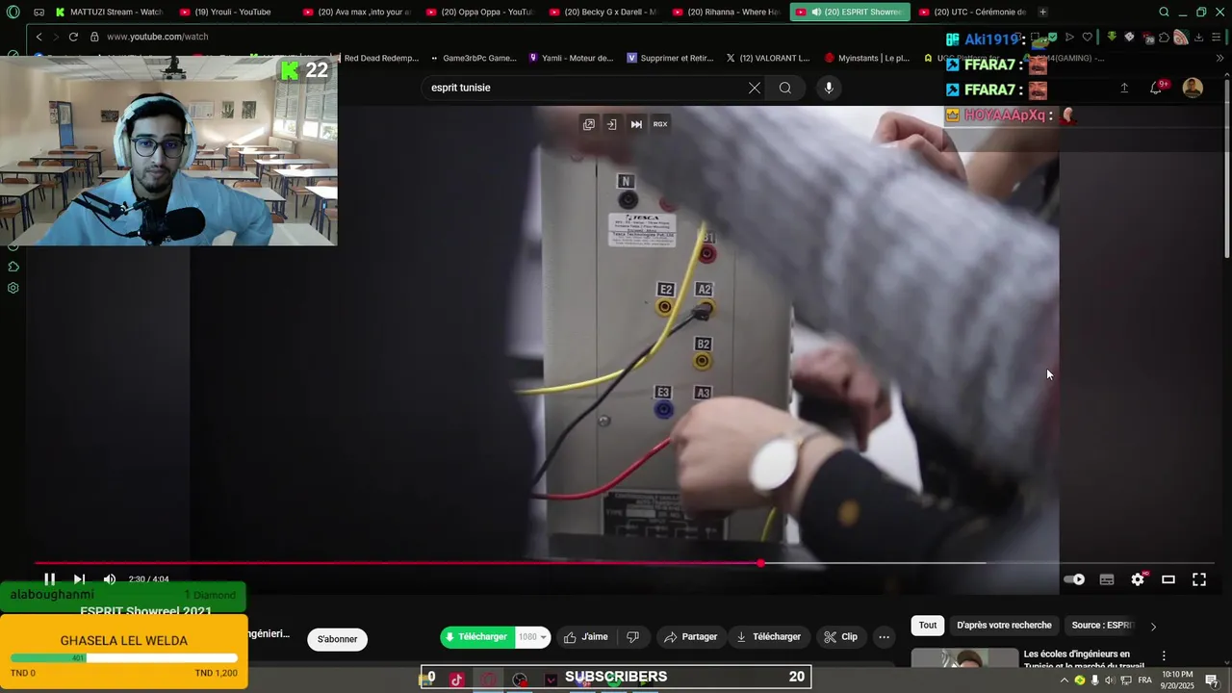Select the 'Tout' filter chip

[x=928, y=626]
